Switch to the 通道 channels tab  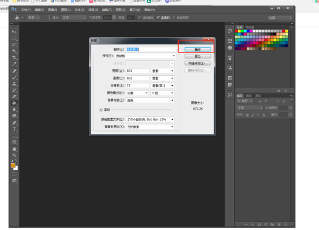click(x=249, y=96)
